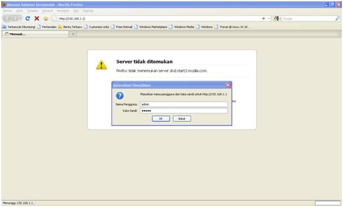Click the browser Forward arrow button

click(x=15, y=19)
